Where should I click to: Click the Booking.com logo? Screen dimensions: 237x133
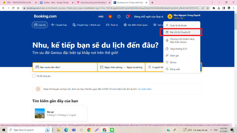coord(45,16)
